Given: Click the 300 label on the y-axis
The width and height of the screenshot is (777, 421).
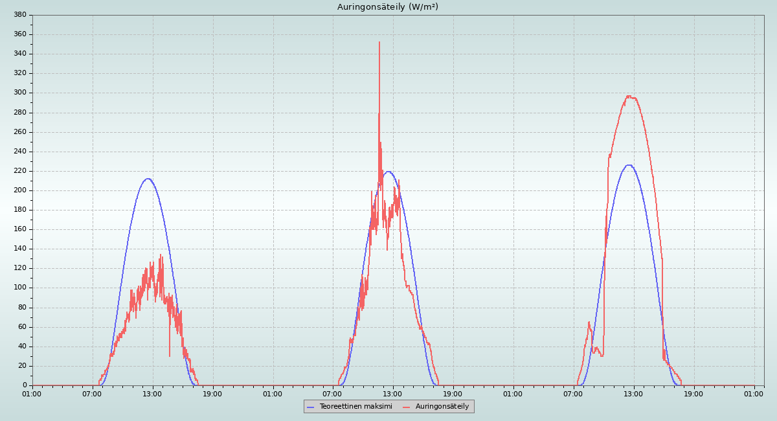Looking at the screenshot, I should [x=19, y=93].
